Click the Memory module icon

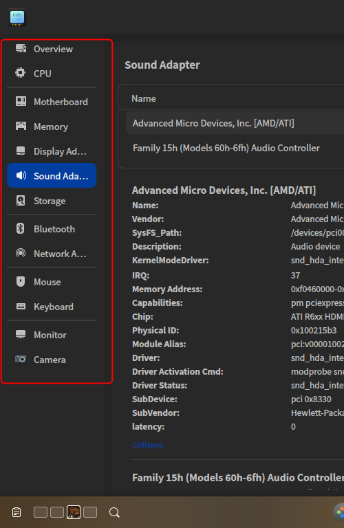[21, 126]
